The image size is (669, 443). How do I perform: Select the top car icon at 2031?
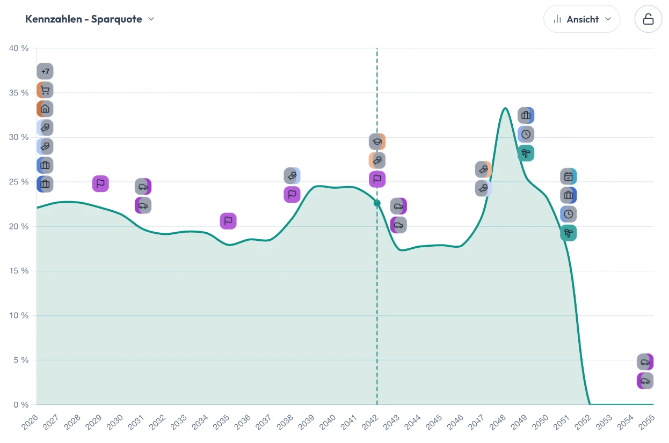coord(143,187)
